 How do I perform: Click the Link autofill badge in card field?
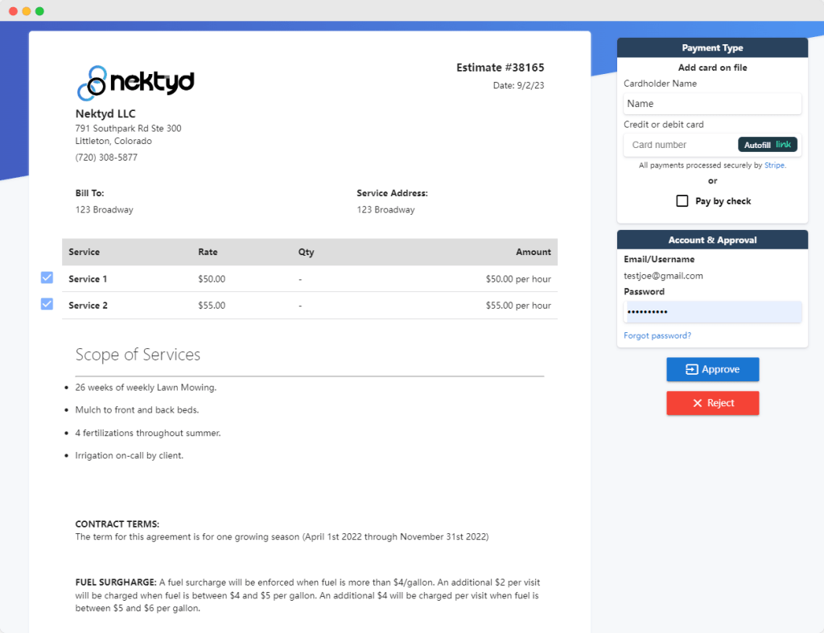tap(767, 144)
